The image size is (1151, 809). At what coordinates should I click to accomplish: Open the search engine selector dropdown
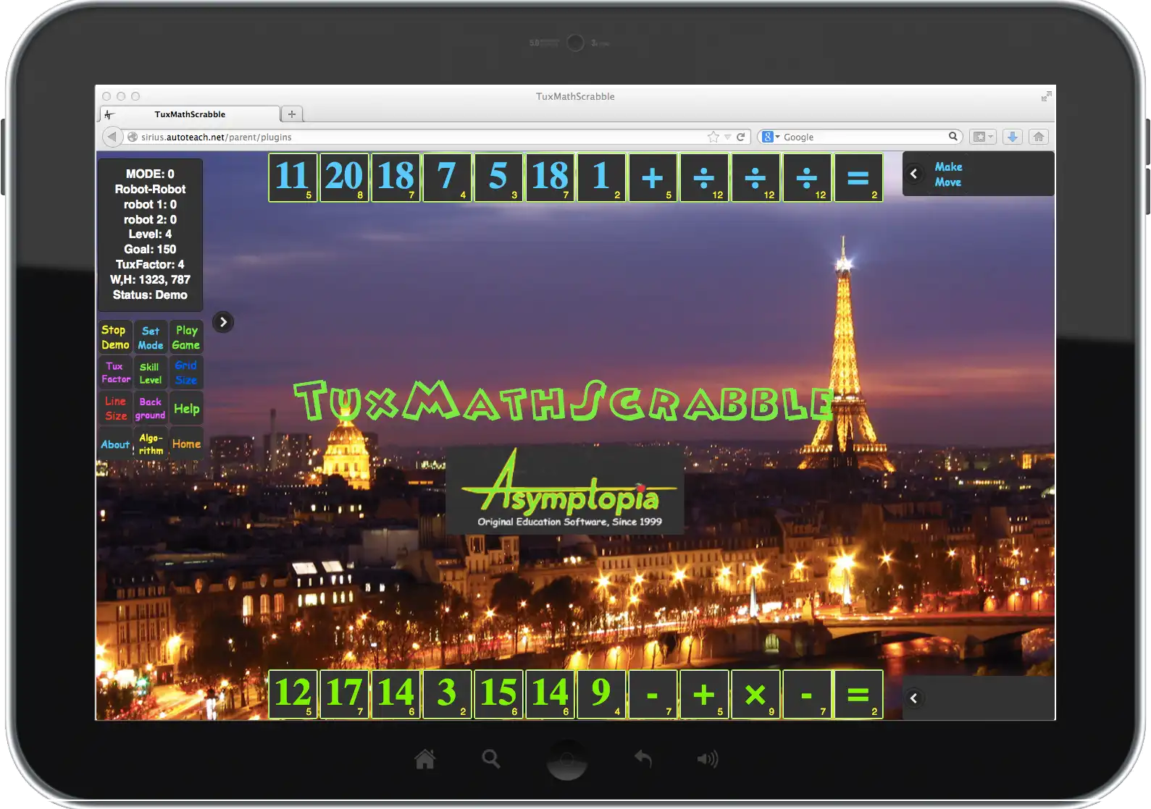(771, 137)
